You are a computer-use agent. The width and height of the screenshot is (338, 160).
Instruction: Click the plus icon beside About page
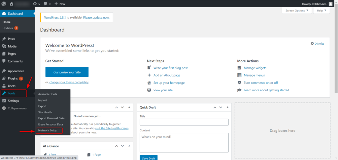coord(149,75)
